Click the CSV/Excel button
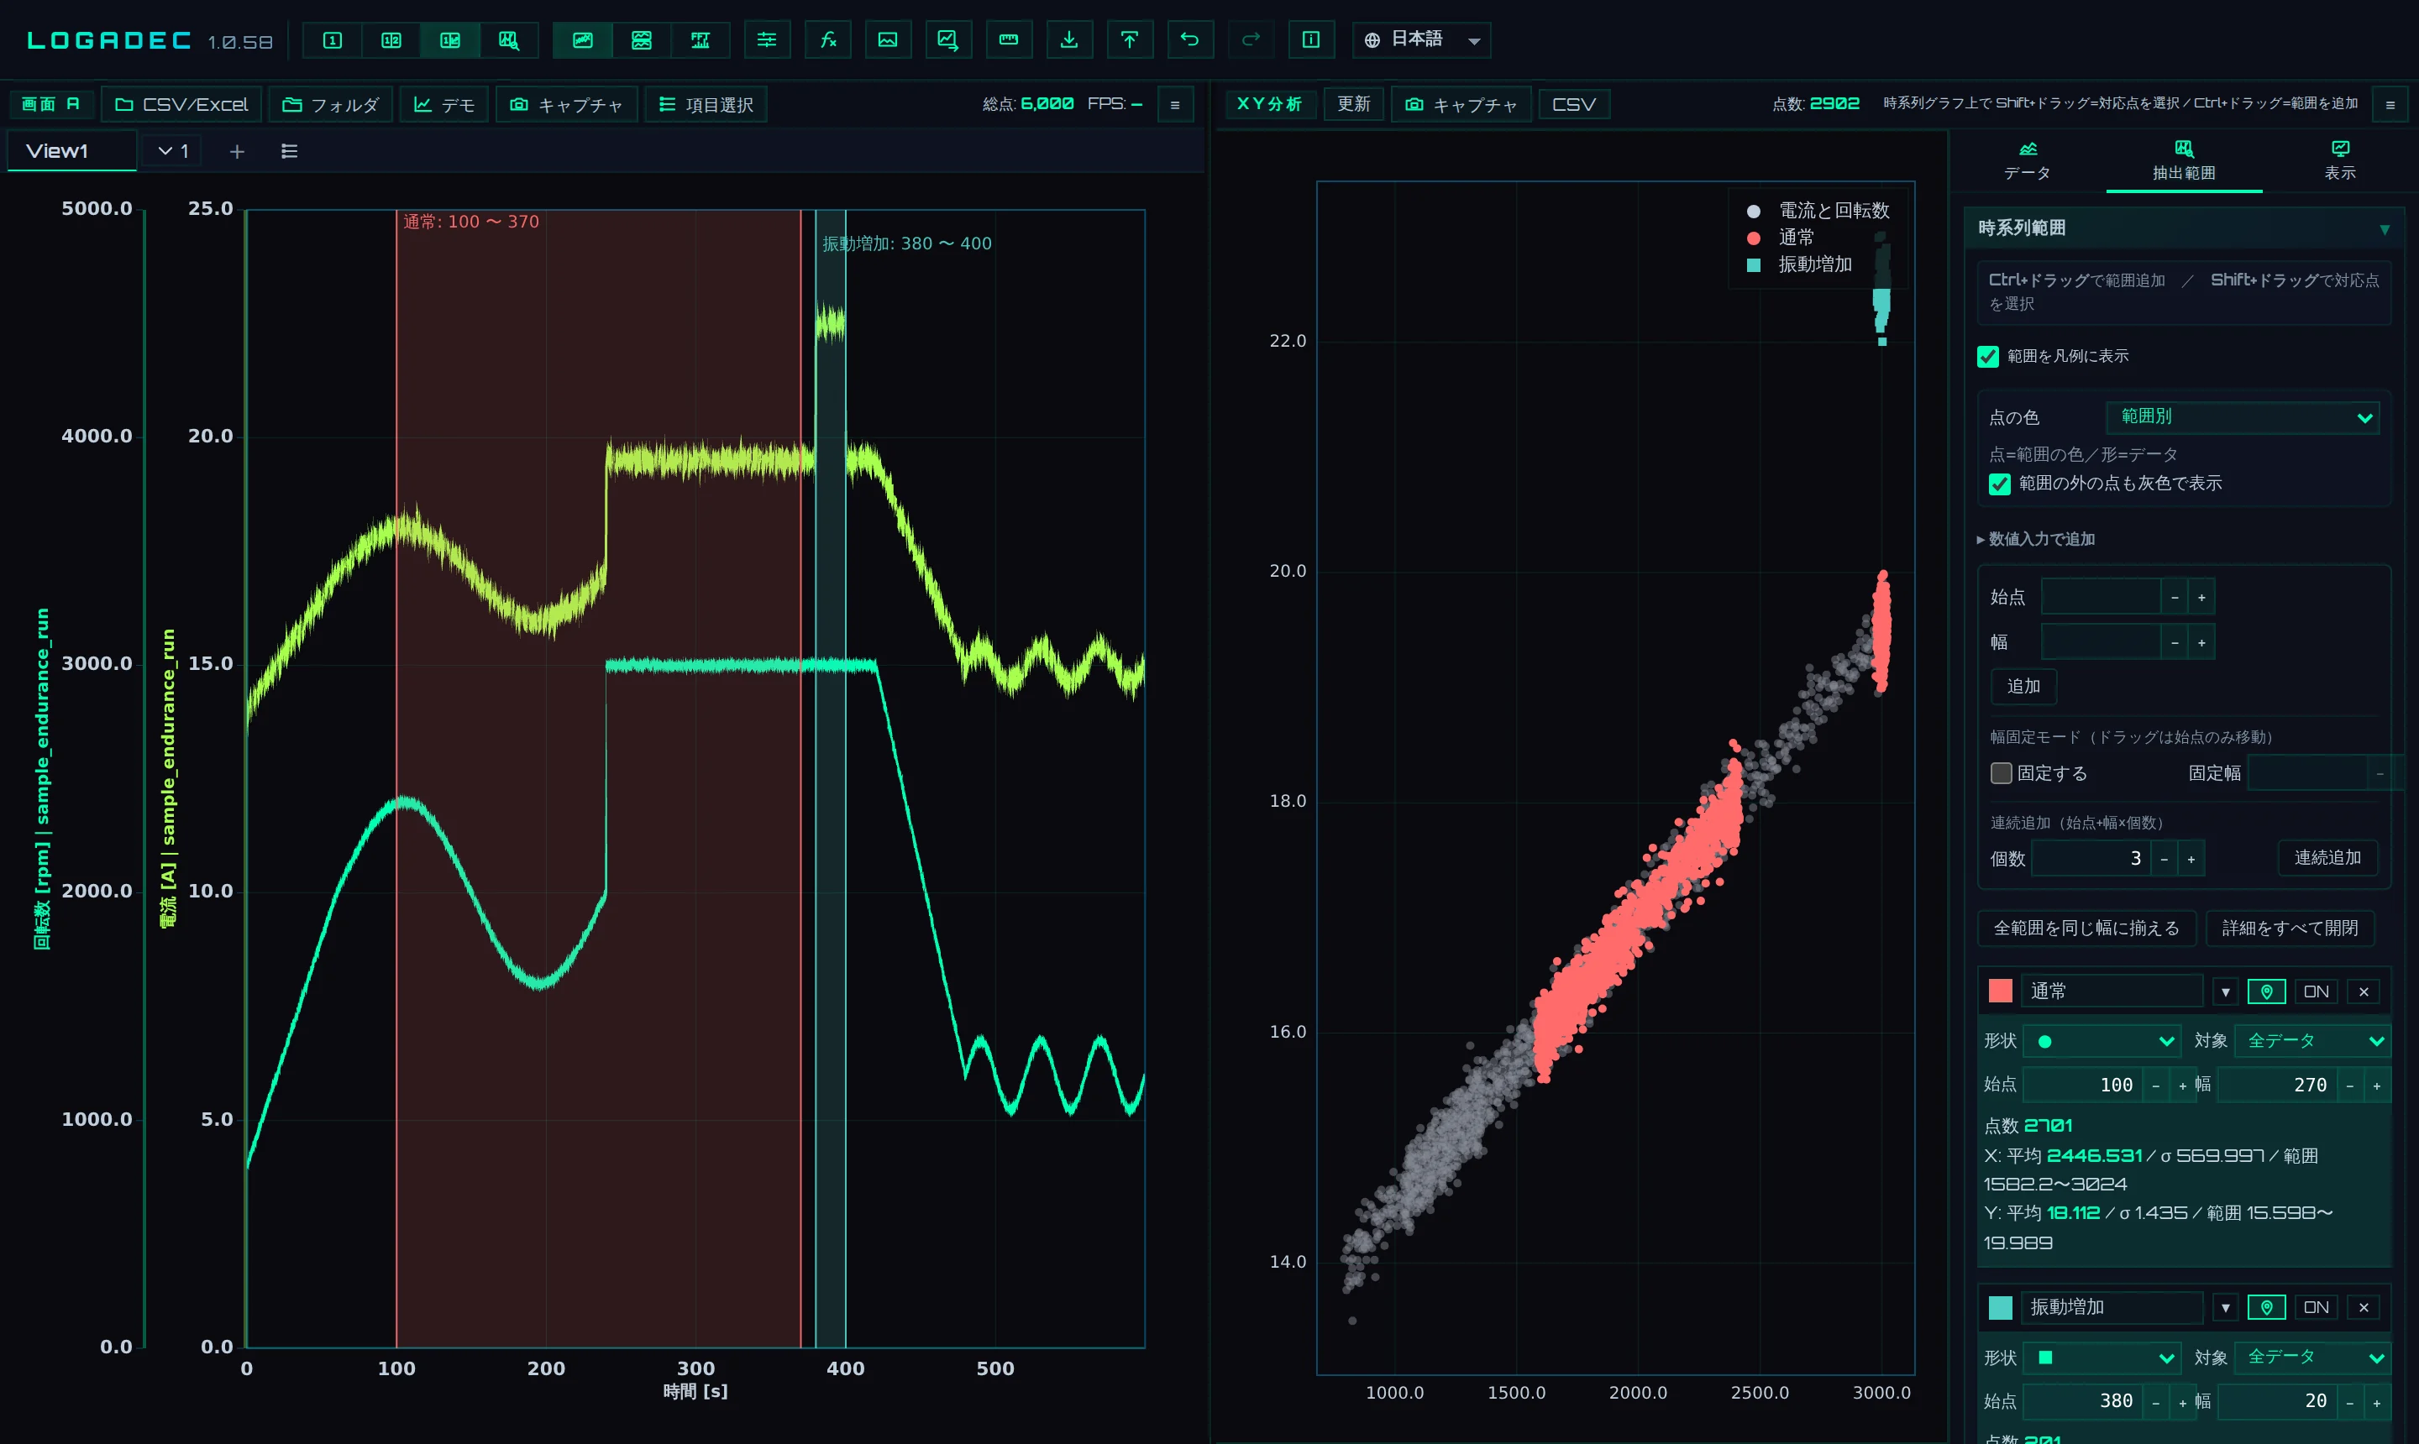This screenshot has width=2419, height=1444. click(182, 104)
